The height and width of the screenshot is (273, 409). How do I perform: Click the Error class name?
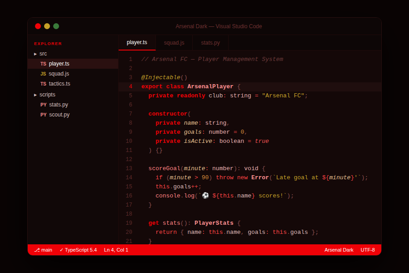click(260, 177)
